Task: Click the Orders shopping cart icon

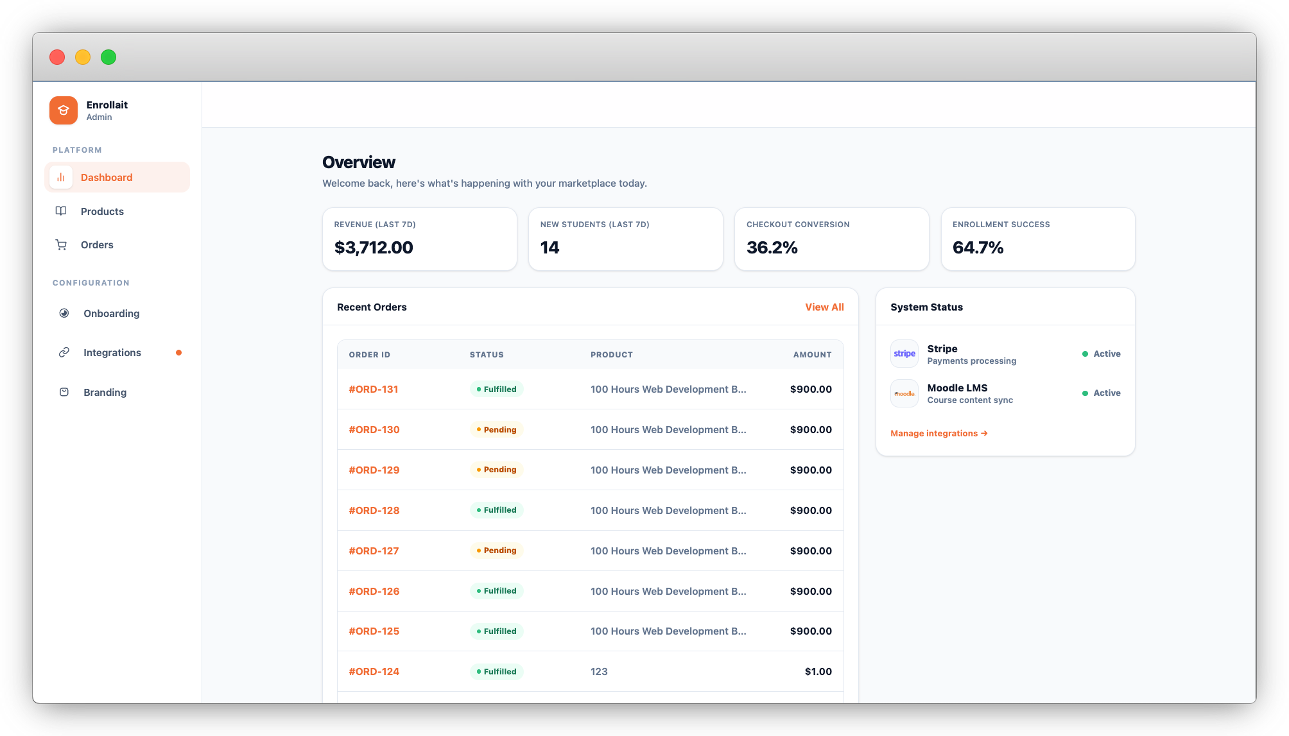Action: pyautogui.click(x=61, y=244)
